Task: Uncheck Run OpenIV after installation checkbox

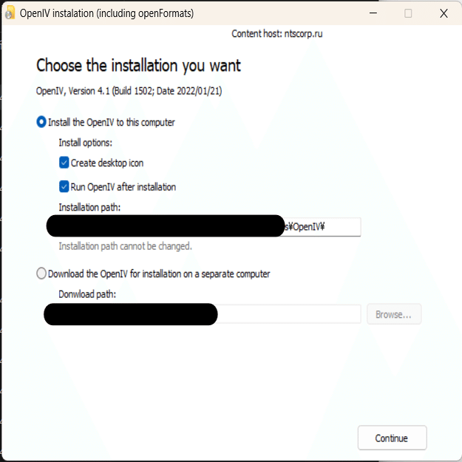Action: [64, 187]
